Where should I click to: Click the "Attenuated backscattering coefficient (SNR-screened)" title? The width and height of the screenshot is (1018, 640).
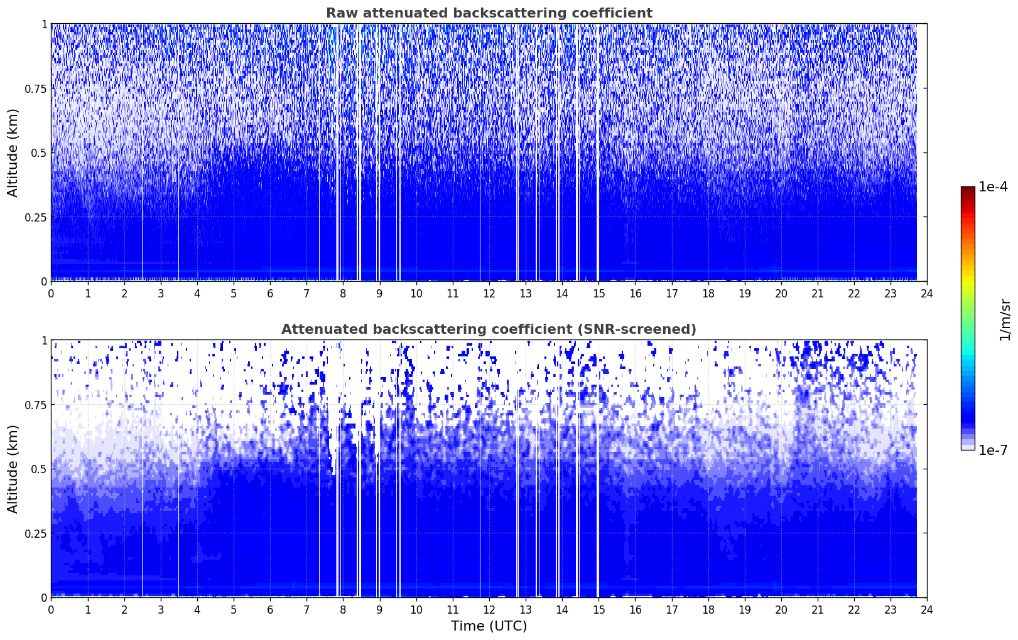pyautogui.click(x=489, y=329)
